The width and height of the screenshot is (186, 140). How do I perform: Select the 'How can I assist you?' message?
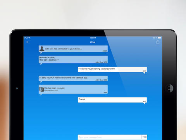coord(73,59)
